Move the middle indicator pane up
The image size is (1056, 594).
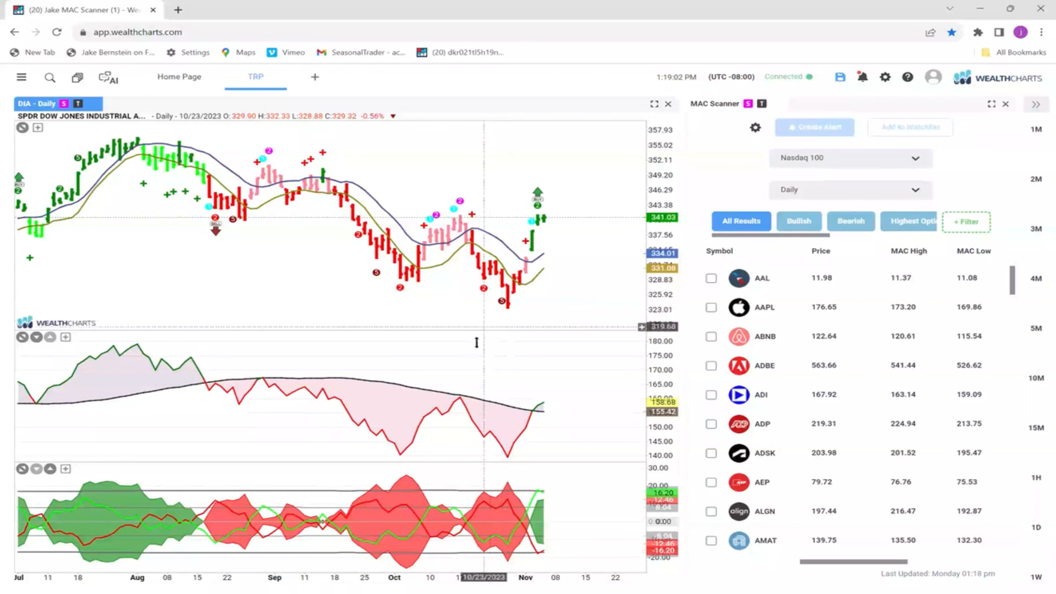(x=50, y=337)
